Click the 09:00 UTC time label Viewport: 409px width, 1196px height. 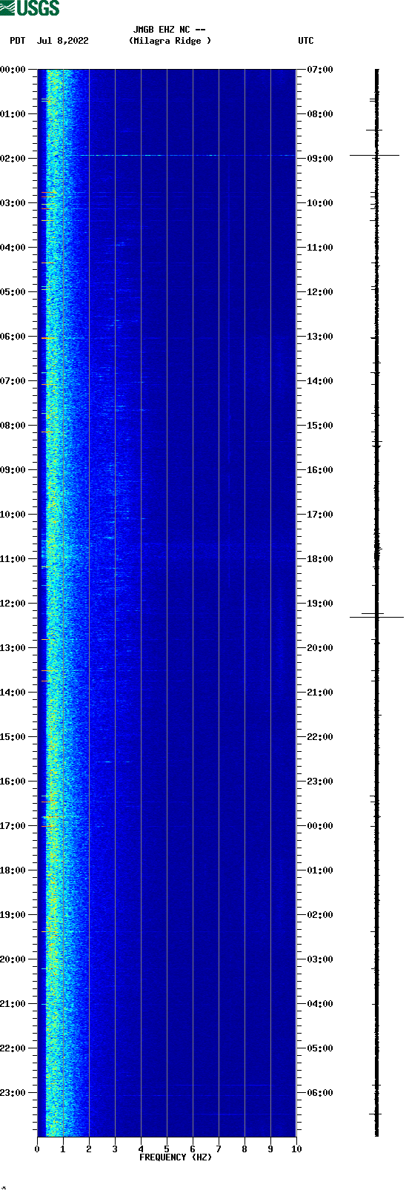(x=320, y=159)
